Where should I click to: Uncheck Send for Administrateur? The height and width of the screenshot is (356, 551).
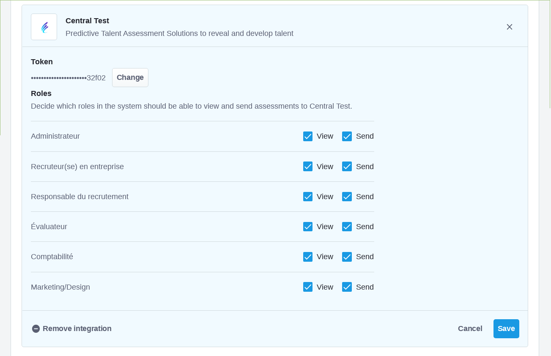tap(347, 136)
